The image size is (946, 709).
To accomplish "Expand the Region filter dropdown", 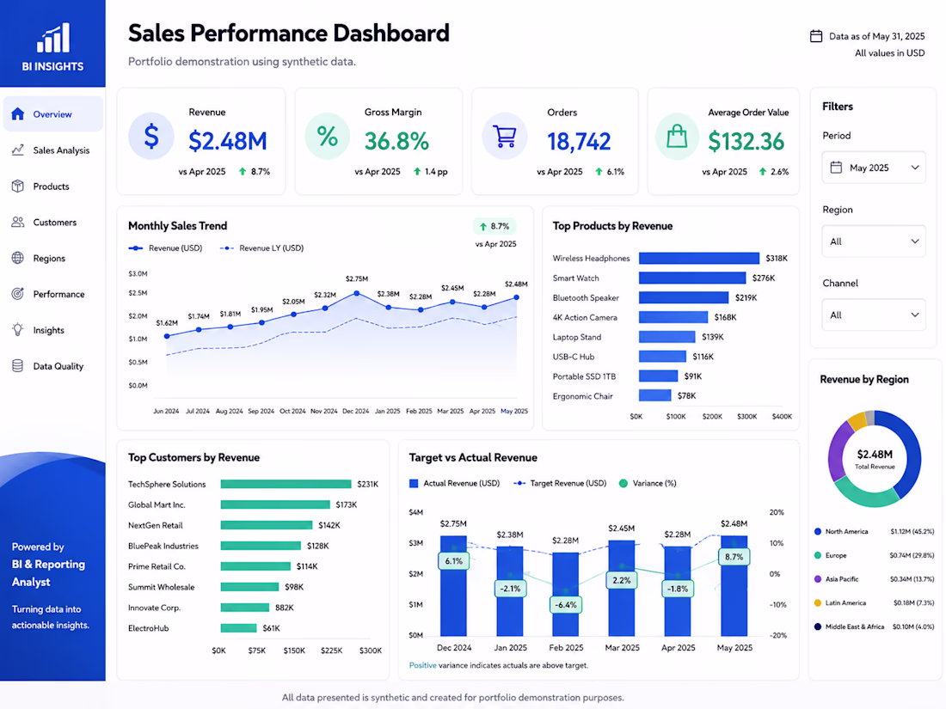I will (x=874, y=241).
